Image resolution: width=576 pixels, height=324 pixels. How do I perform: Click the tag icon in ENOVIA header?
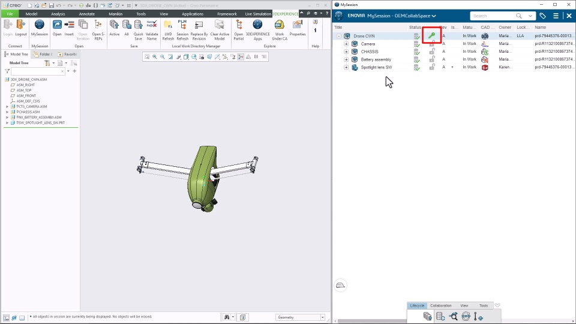click(542, 16)
